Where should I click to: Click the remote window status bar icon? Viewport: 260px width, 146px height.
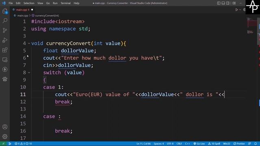pyautogui.click(x=3, y=144)
